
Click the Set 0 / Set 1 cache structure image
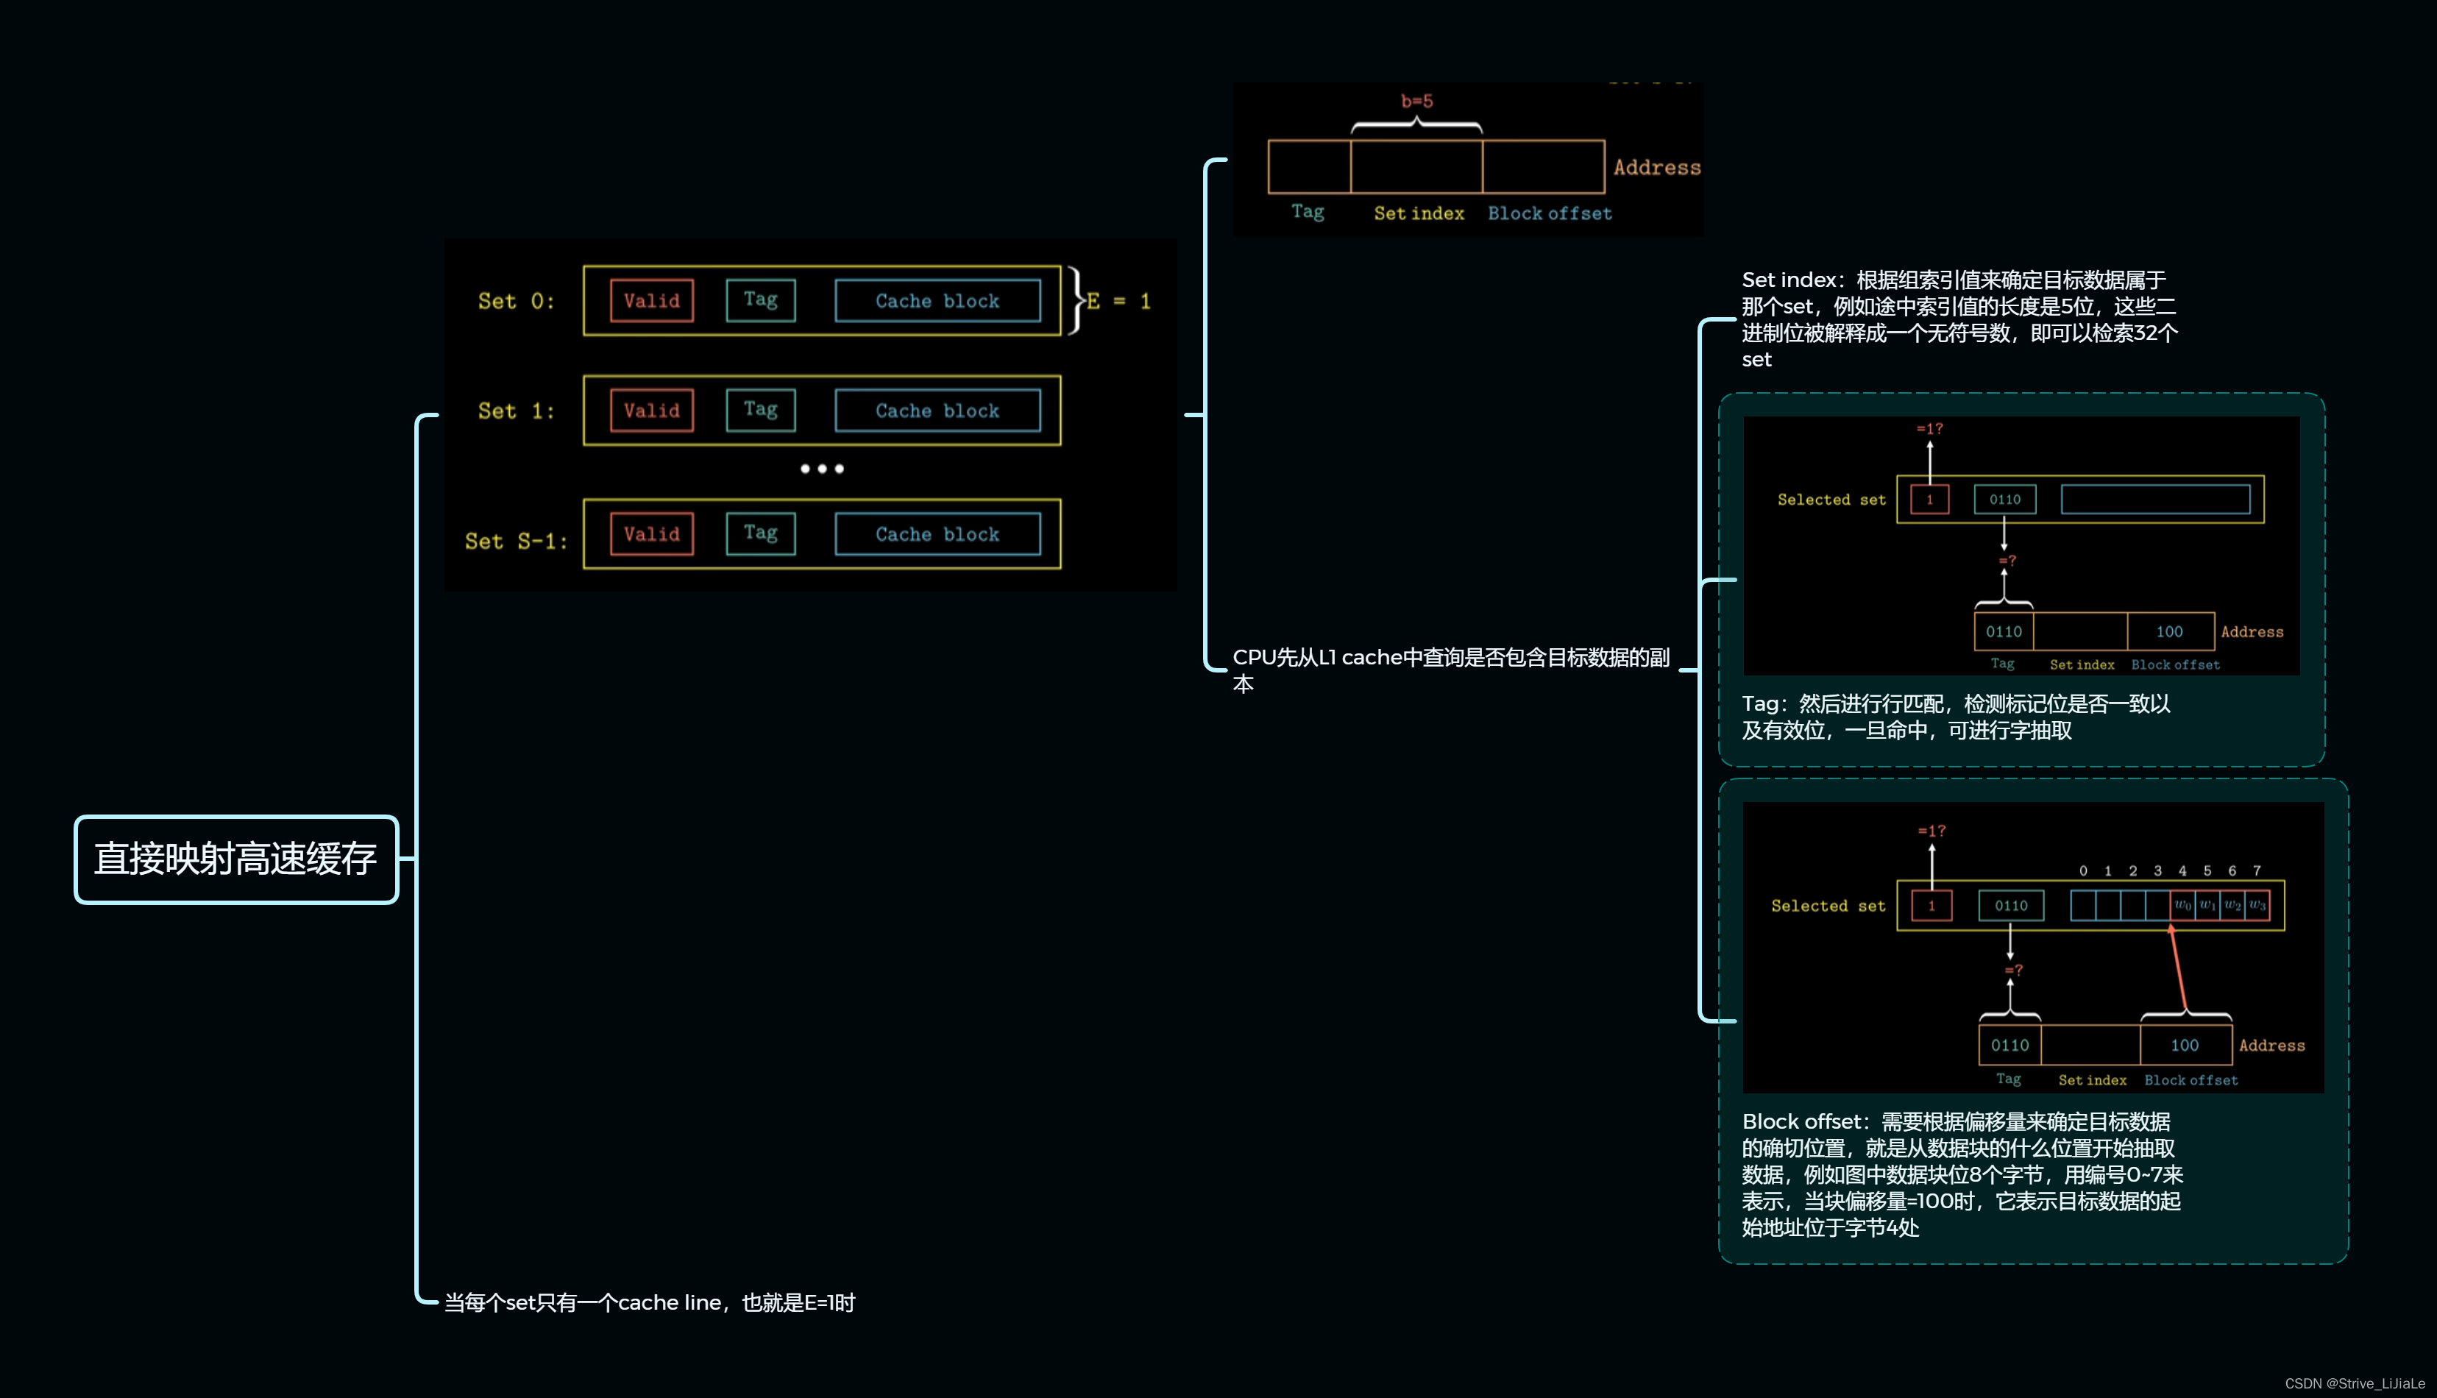(x=810, y=414)
